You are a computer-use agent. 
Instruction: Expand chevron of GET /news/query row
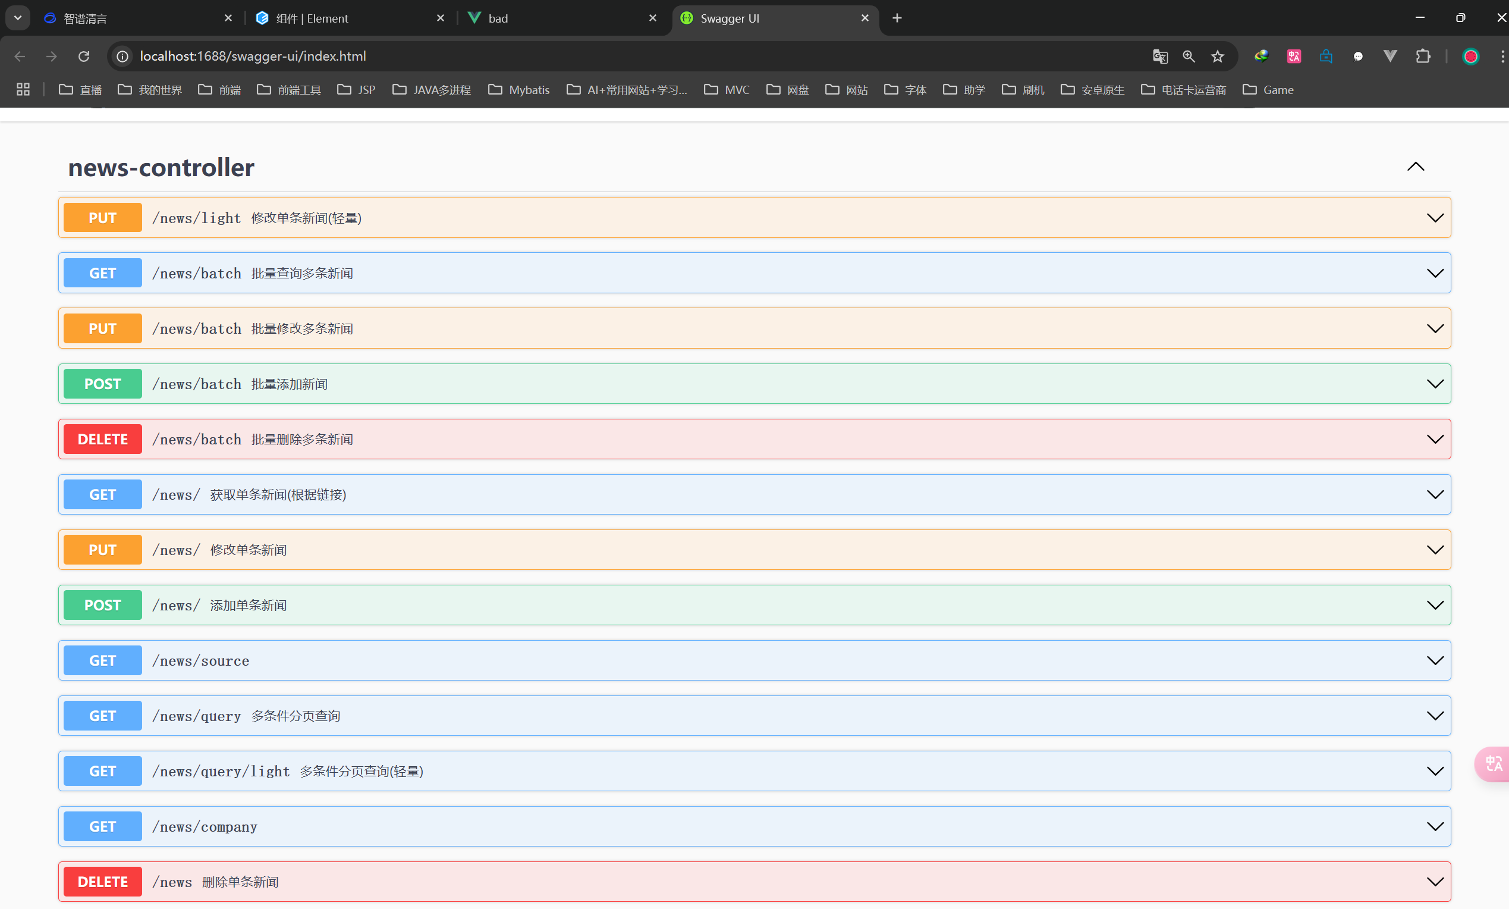(1435, 716)
